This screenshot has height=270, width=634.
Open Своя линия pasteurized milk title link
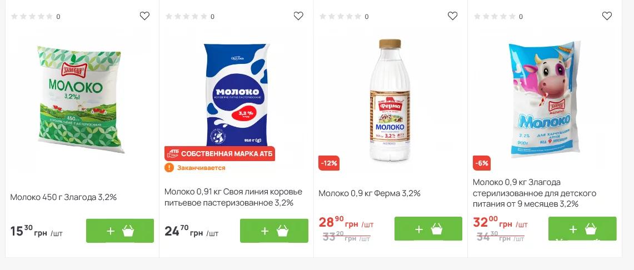click(233, 197)
